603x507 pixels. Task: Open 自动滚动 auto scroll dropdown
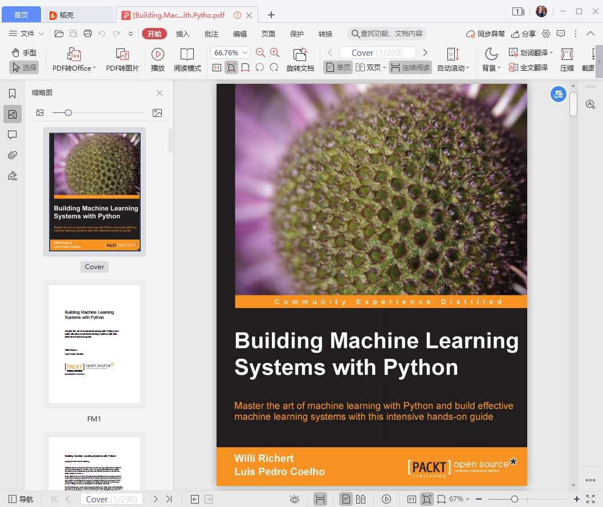(453, 60)
